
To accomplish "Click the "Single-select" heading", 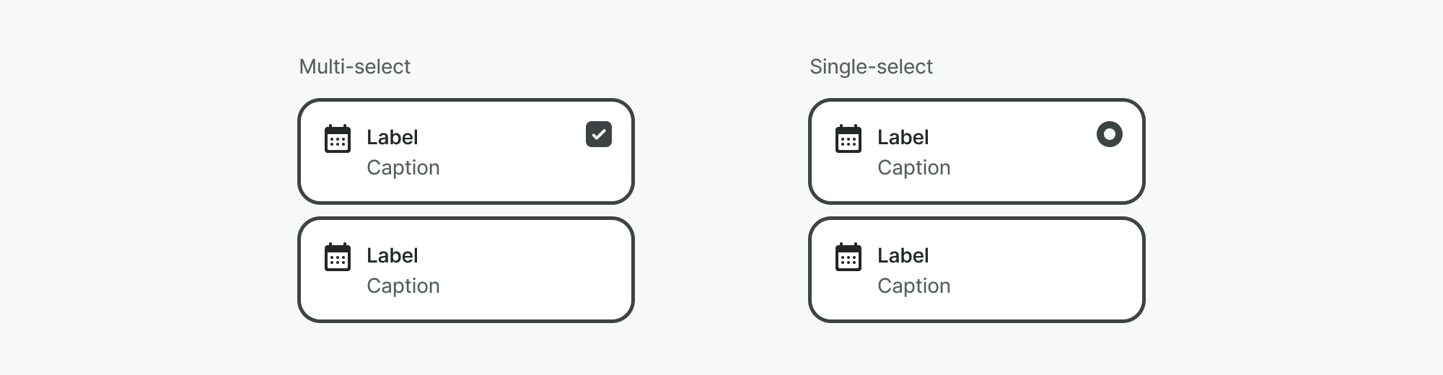I will tap(871, 66).
